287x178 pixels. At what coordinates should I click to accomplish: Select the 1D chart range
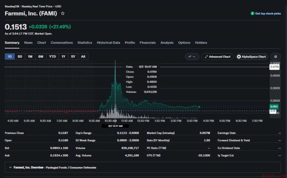click(x=10, y=57)
